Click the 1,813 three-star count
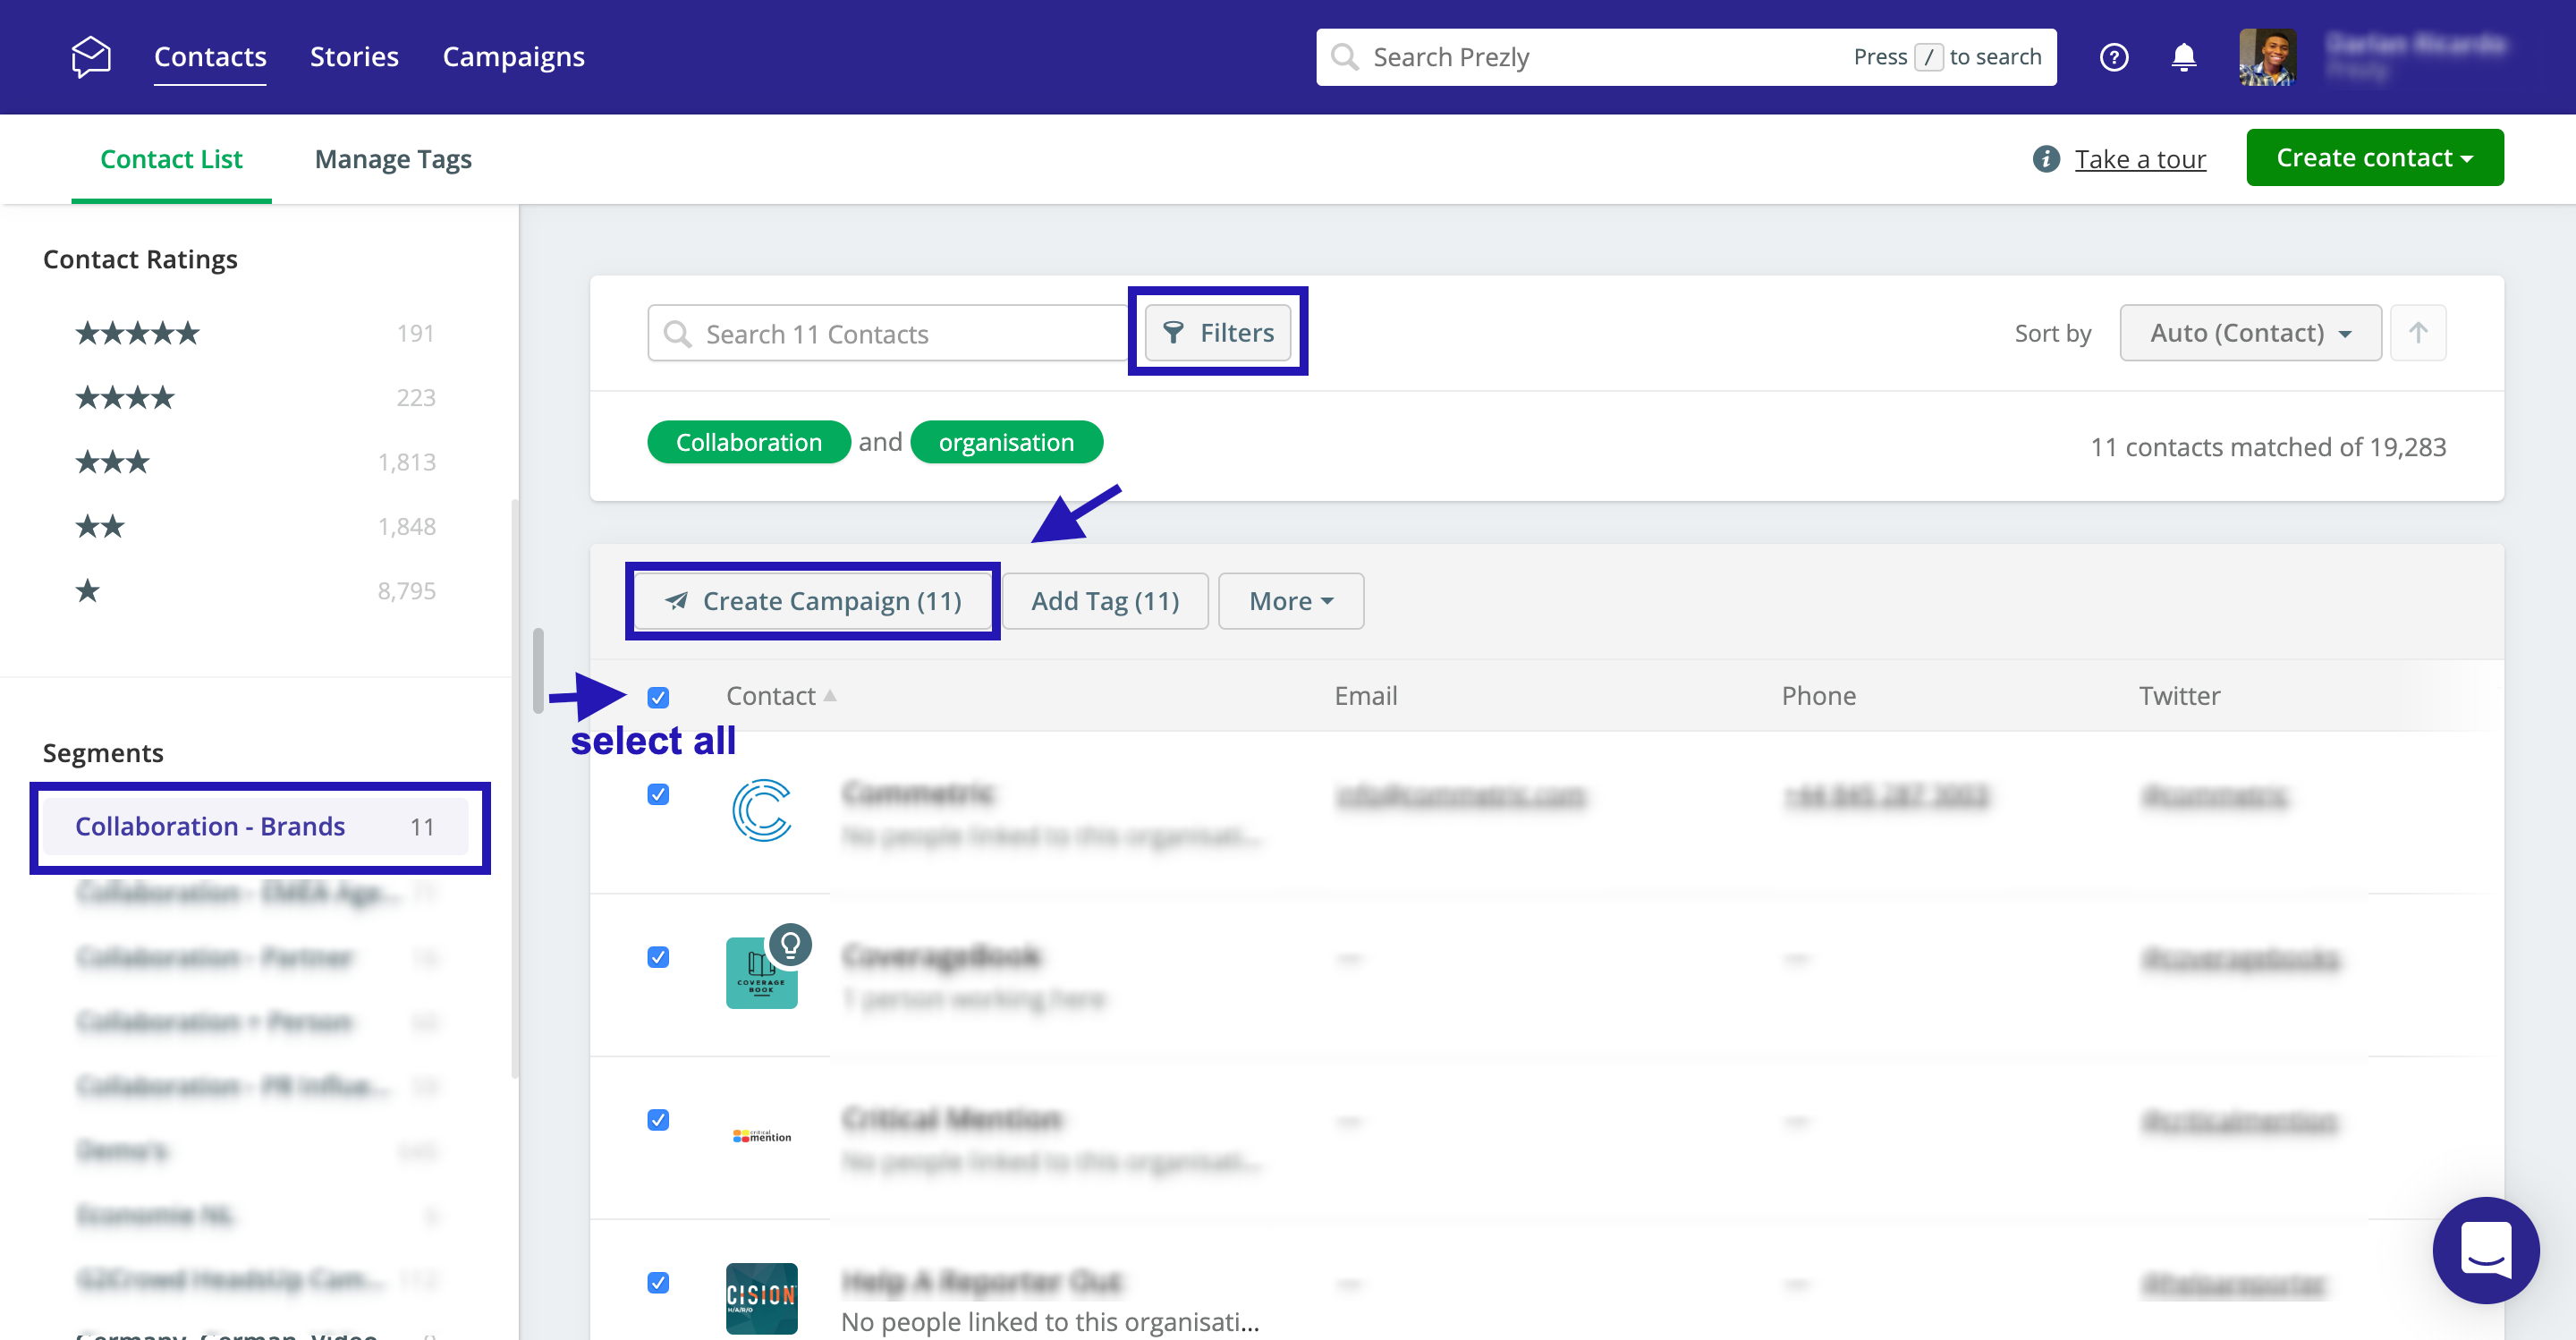The height and width of the screenshot is (1340, 2576). coord(407,462)
